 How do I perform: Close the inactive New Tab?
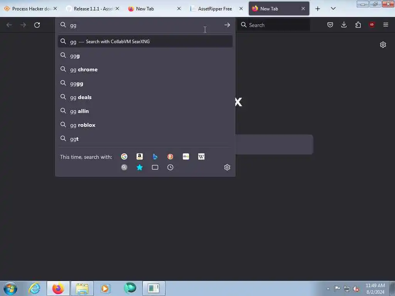coord(179,8)
